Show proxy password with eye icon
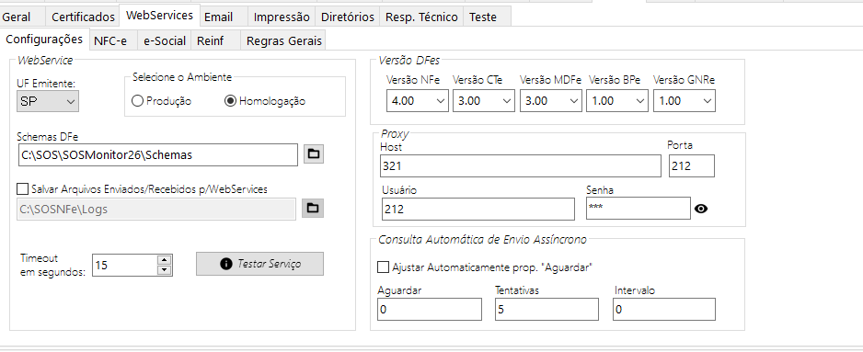This screenshot has width=863, height=352. point(701,209)
